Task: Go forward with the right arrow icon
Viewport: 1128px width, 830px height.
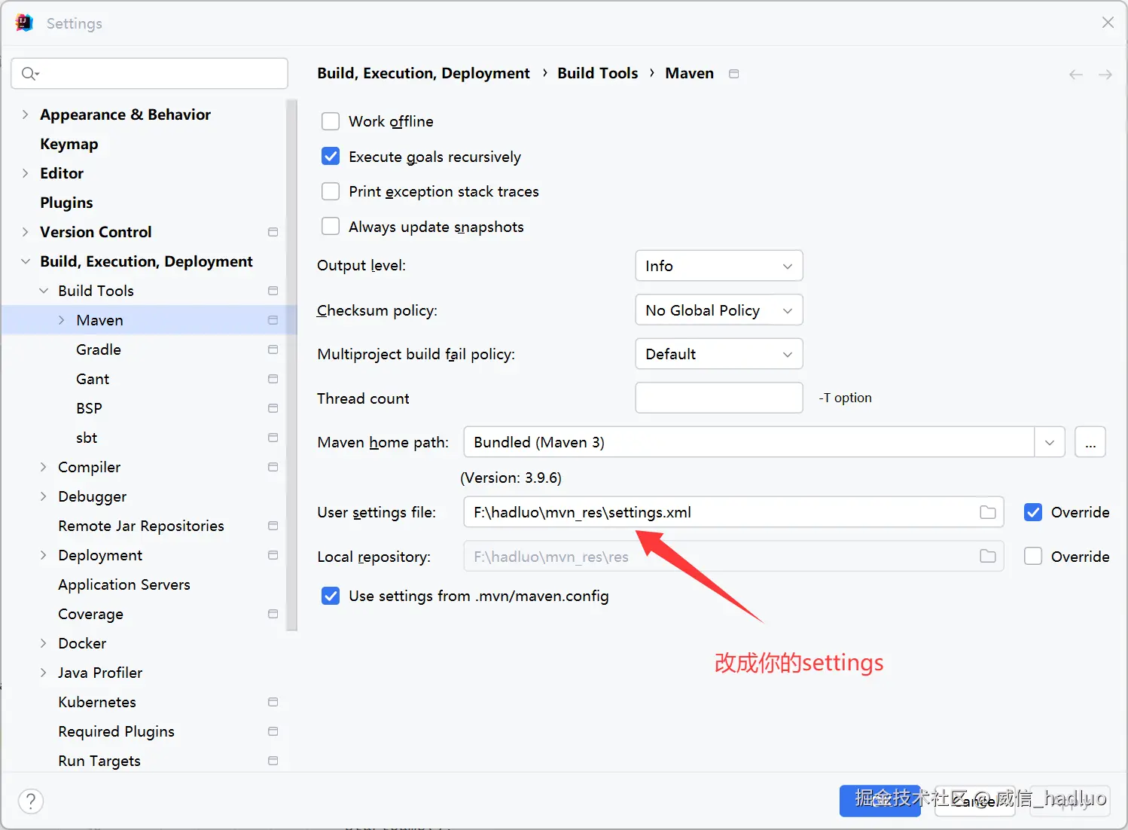Action: click(x=1105, y=74)
